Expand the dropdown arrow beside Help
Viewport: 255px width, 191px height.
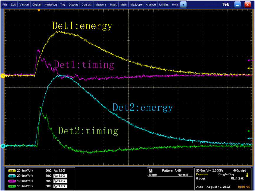(183, 5)
